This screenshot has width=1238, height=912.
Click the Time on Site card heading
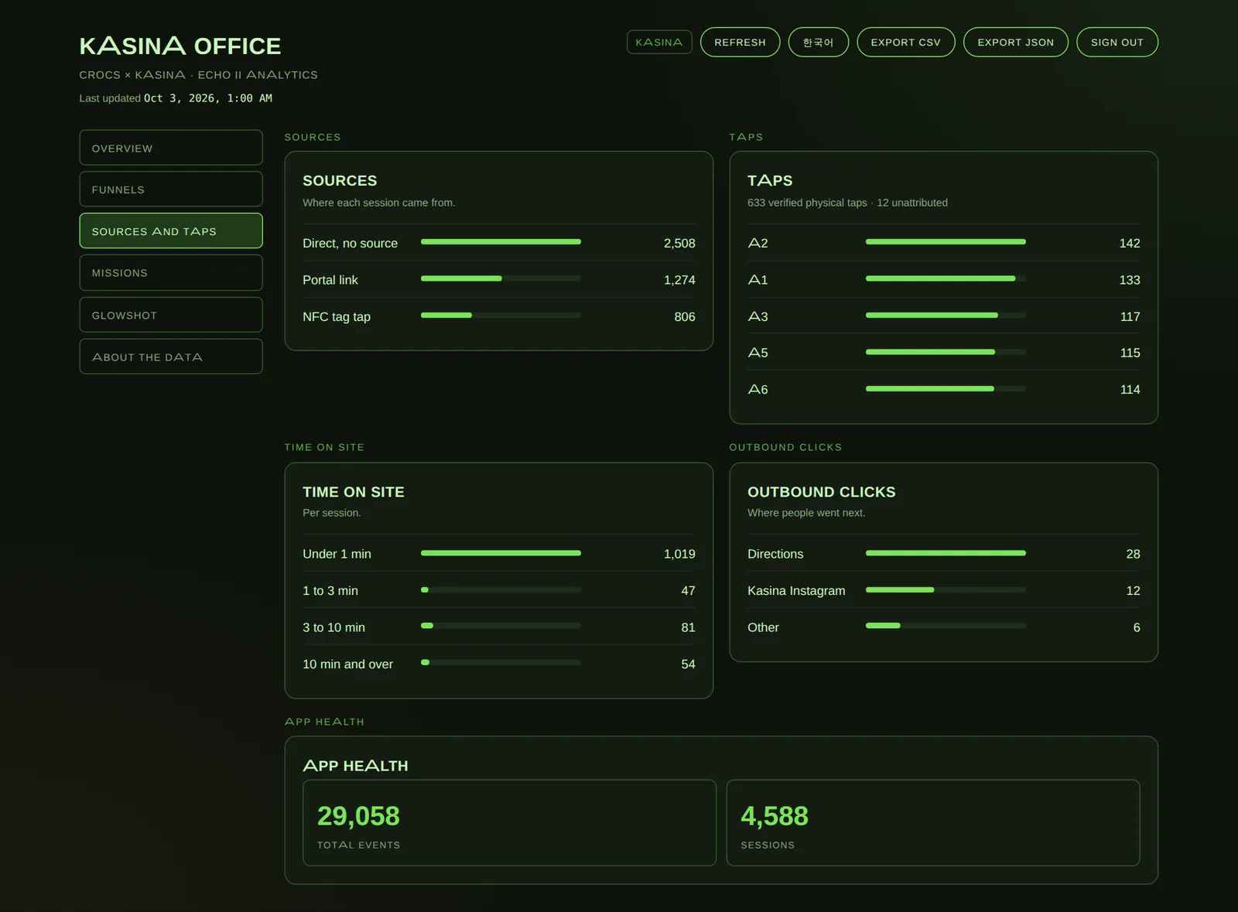pos(354,492)
